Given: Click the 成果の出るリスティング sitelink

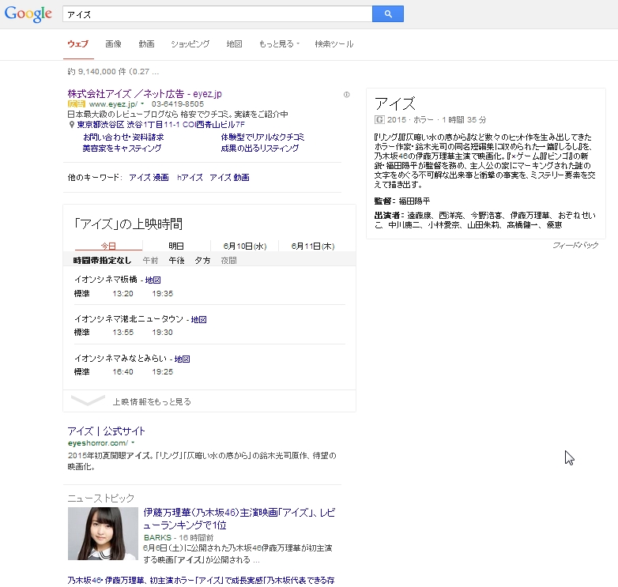Looking at the screenshot, I should point(260,148).
